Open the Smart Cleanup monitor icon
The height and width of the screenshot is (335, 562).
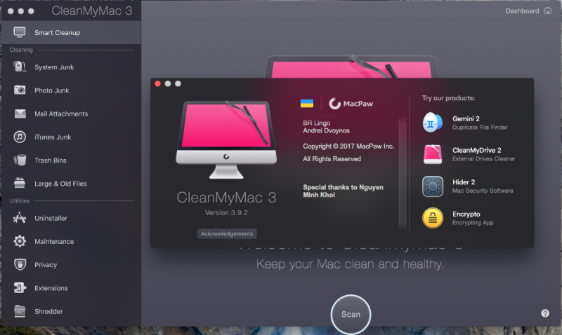pyautogui.click(x=20, y=32)
